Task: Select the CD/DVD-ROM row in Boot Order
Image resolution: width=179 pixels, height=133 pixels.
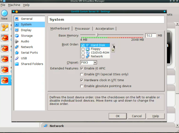Action: [95, 53]
